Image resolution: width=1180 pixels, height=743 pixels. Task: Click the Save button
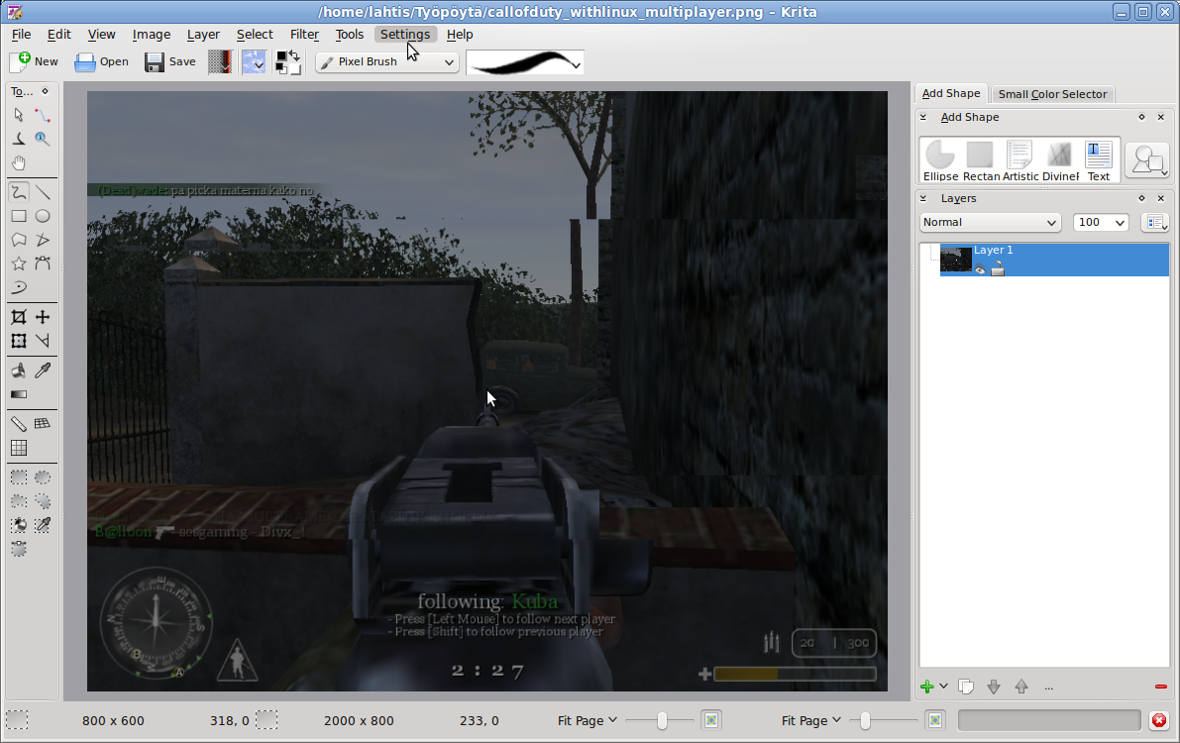point(170,61)
